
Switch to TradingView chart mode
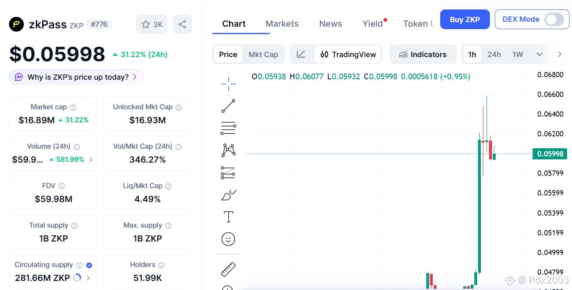click(348, 54)
